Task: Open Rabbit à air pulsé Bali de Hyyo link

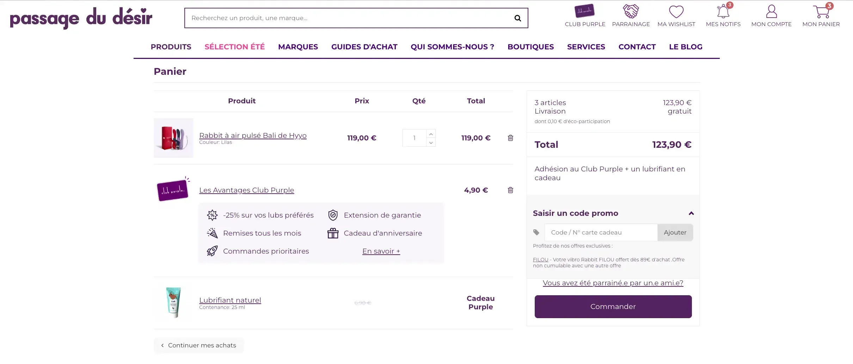Action: click(253, 135)
